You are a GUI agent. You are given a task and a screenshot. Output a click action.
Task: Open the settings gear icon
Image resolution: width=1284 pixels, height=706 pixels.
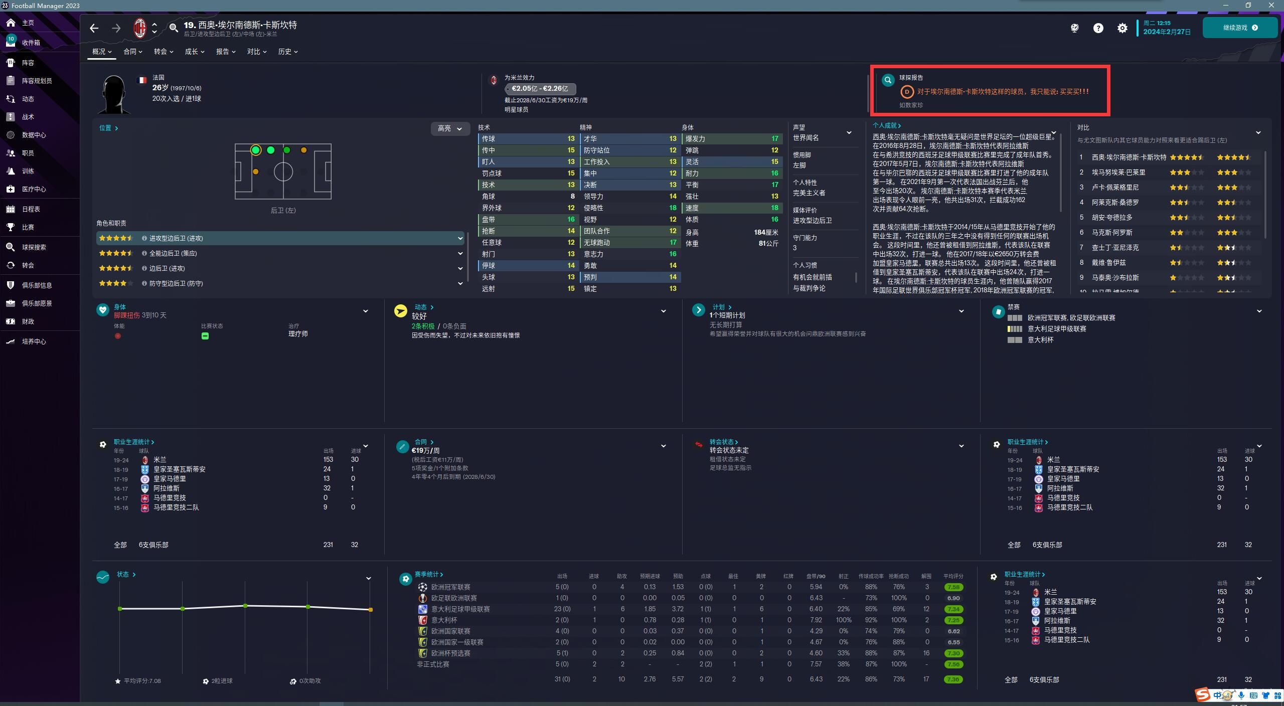[x=1122, y=28]
